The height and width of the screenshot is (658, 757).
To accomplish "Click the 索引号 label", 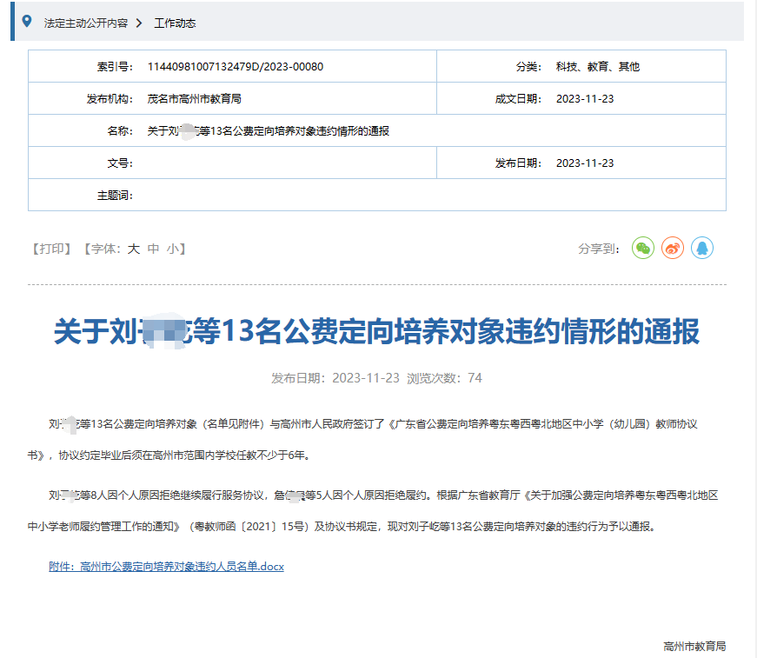I will tap(115, 67).
